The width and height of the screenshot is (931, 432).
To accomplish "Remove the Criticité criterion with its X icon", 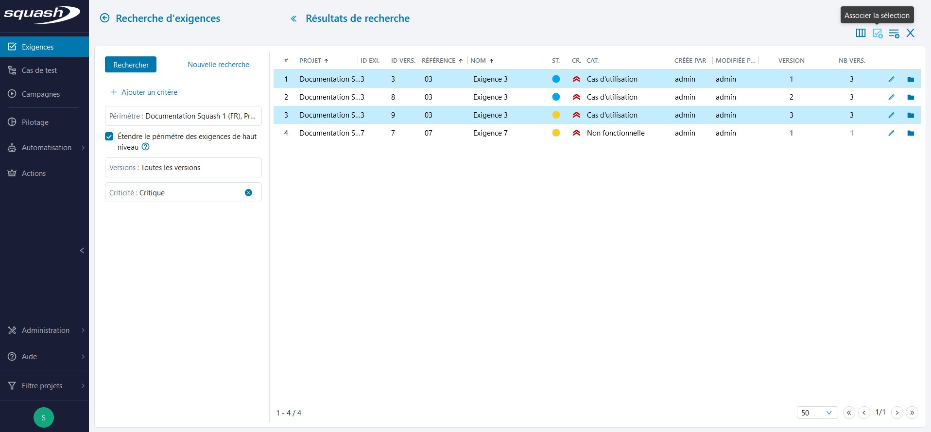I will (x=248, y=193).
